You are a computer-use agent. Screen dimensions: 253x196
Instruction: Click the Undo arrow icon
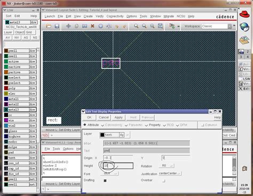(x=117, y=26)
